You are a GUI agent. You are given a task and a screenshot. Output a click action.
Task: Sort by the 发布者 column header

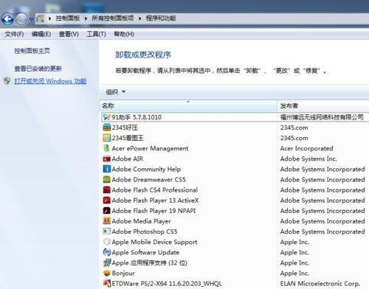323,106
